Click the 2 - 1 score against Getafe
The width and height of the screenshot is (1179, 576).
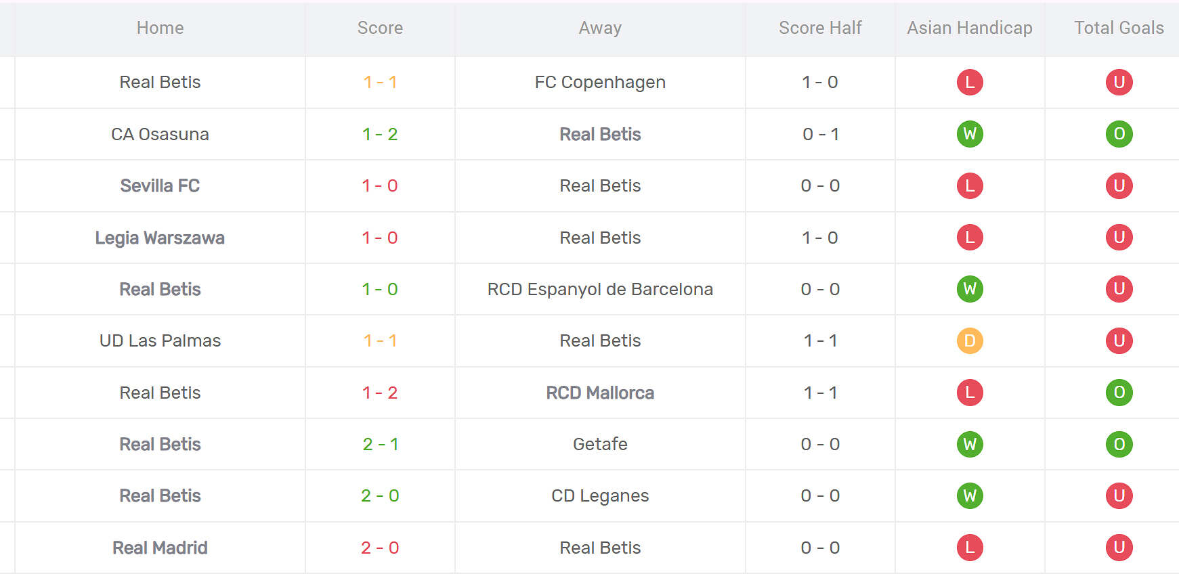[x=380, y=445]
